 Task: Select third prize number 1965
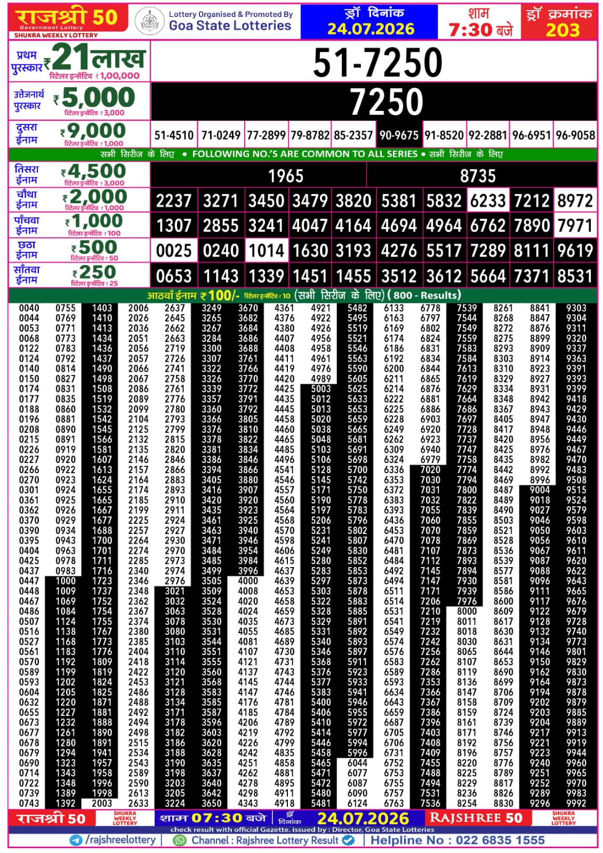[286, 176]
